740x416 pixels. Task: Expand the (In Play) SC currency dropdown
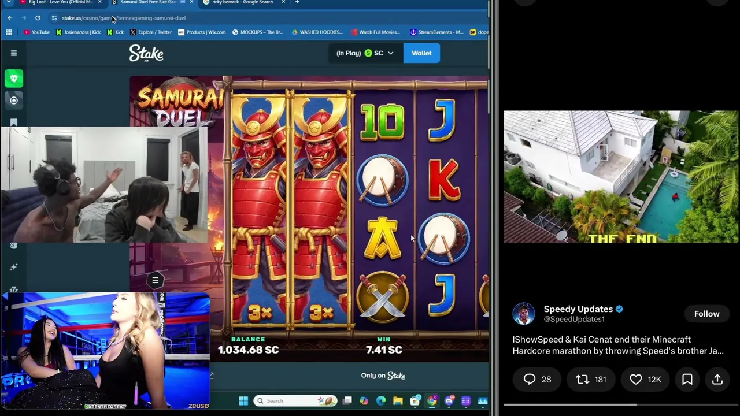click(x=365, y=53)
